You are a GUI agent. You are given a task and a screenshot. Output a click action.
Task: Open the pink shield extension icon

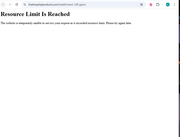click(151, 5)
